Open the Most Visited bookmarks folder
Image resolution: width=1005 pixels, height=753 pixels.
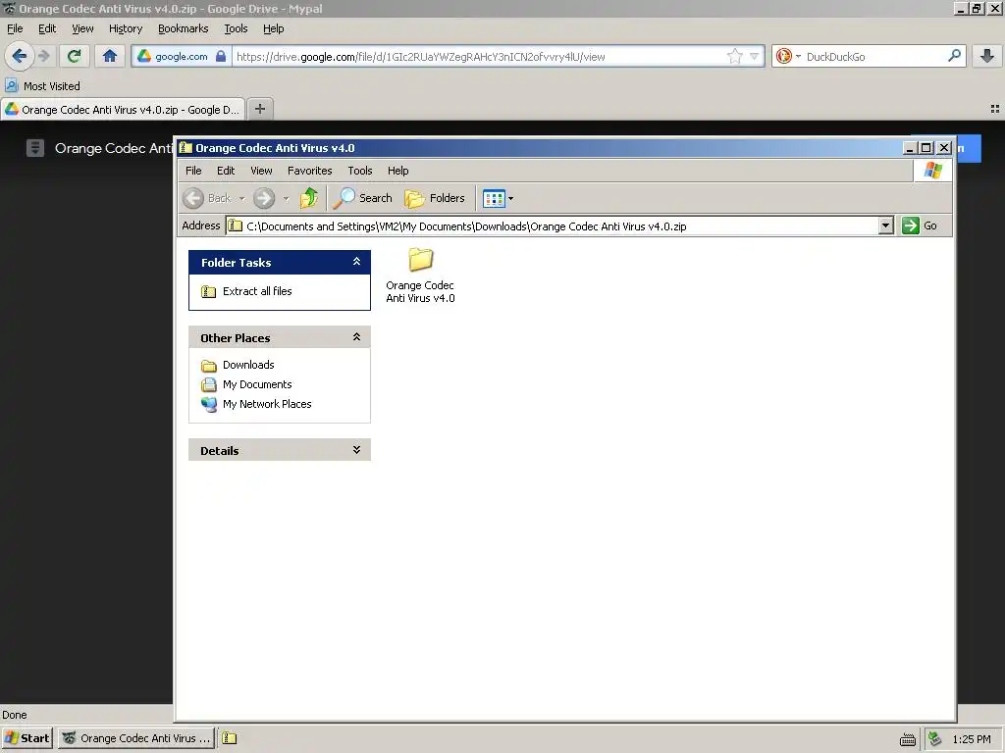point(43,86)
